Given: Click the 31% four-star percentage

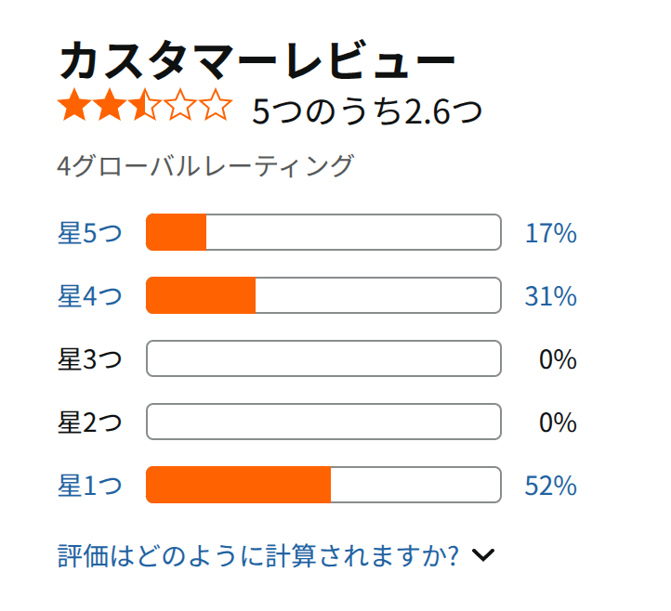Looking at the screenshot, I should pos(551,296).
